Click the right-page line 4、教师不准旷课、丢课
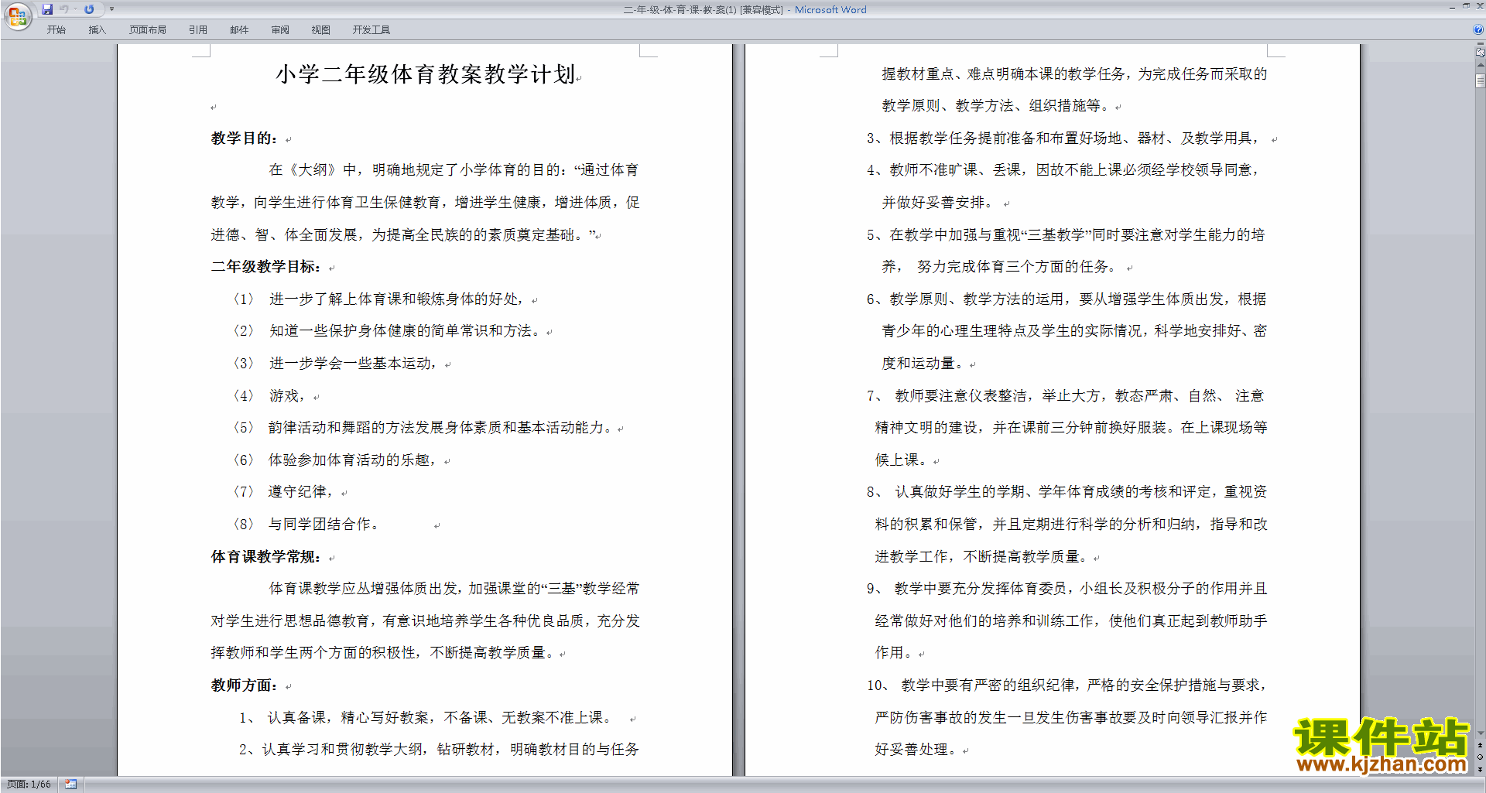 pyautogui.click(x=1063, y=170)
